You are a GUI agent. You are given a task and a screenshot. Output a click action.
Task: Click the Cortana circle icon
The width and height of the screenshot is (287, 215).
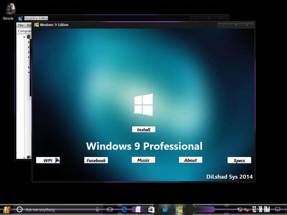[x=20, y=209]
